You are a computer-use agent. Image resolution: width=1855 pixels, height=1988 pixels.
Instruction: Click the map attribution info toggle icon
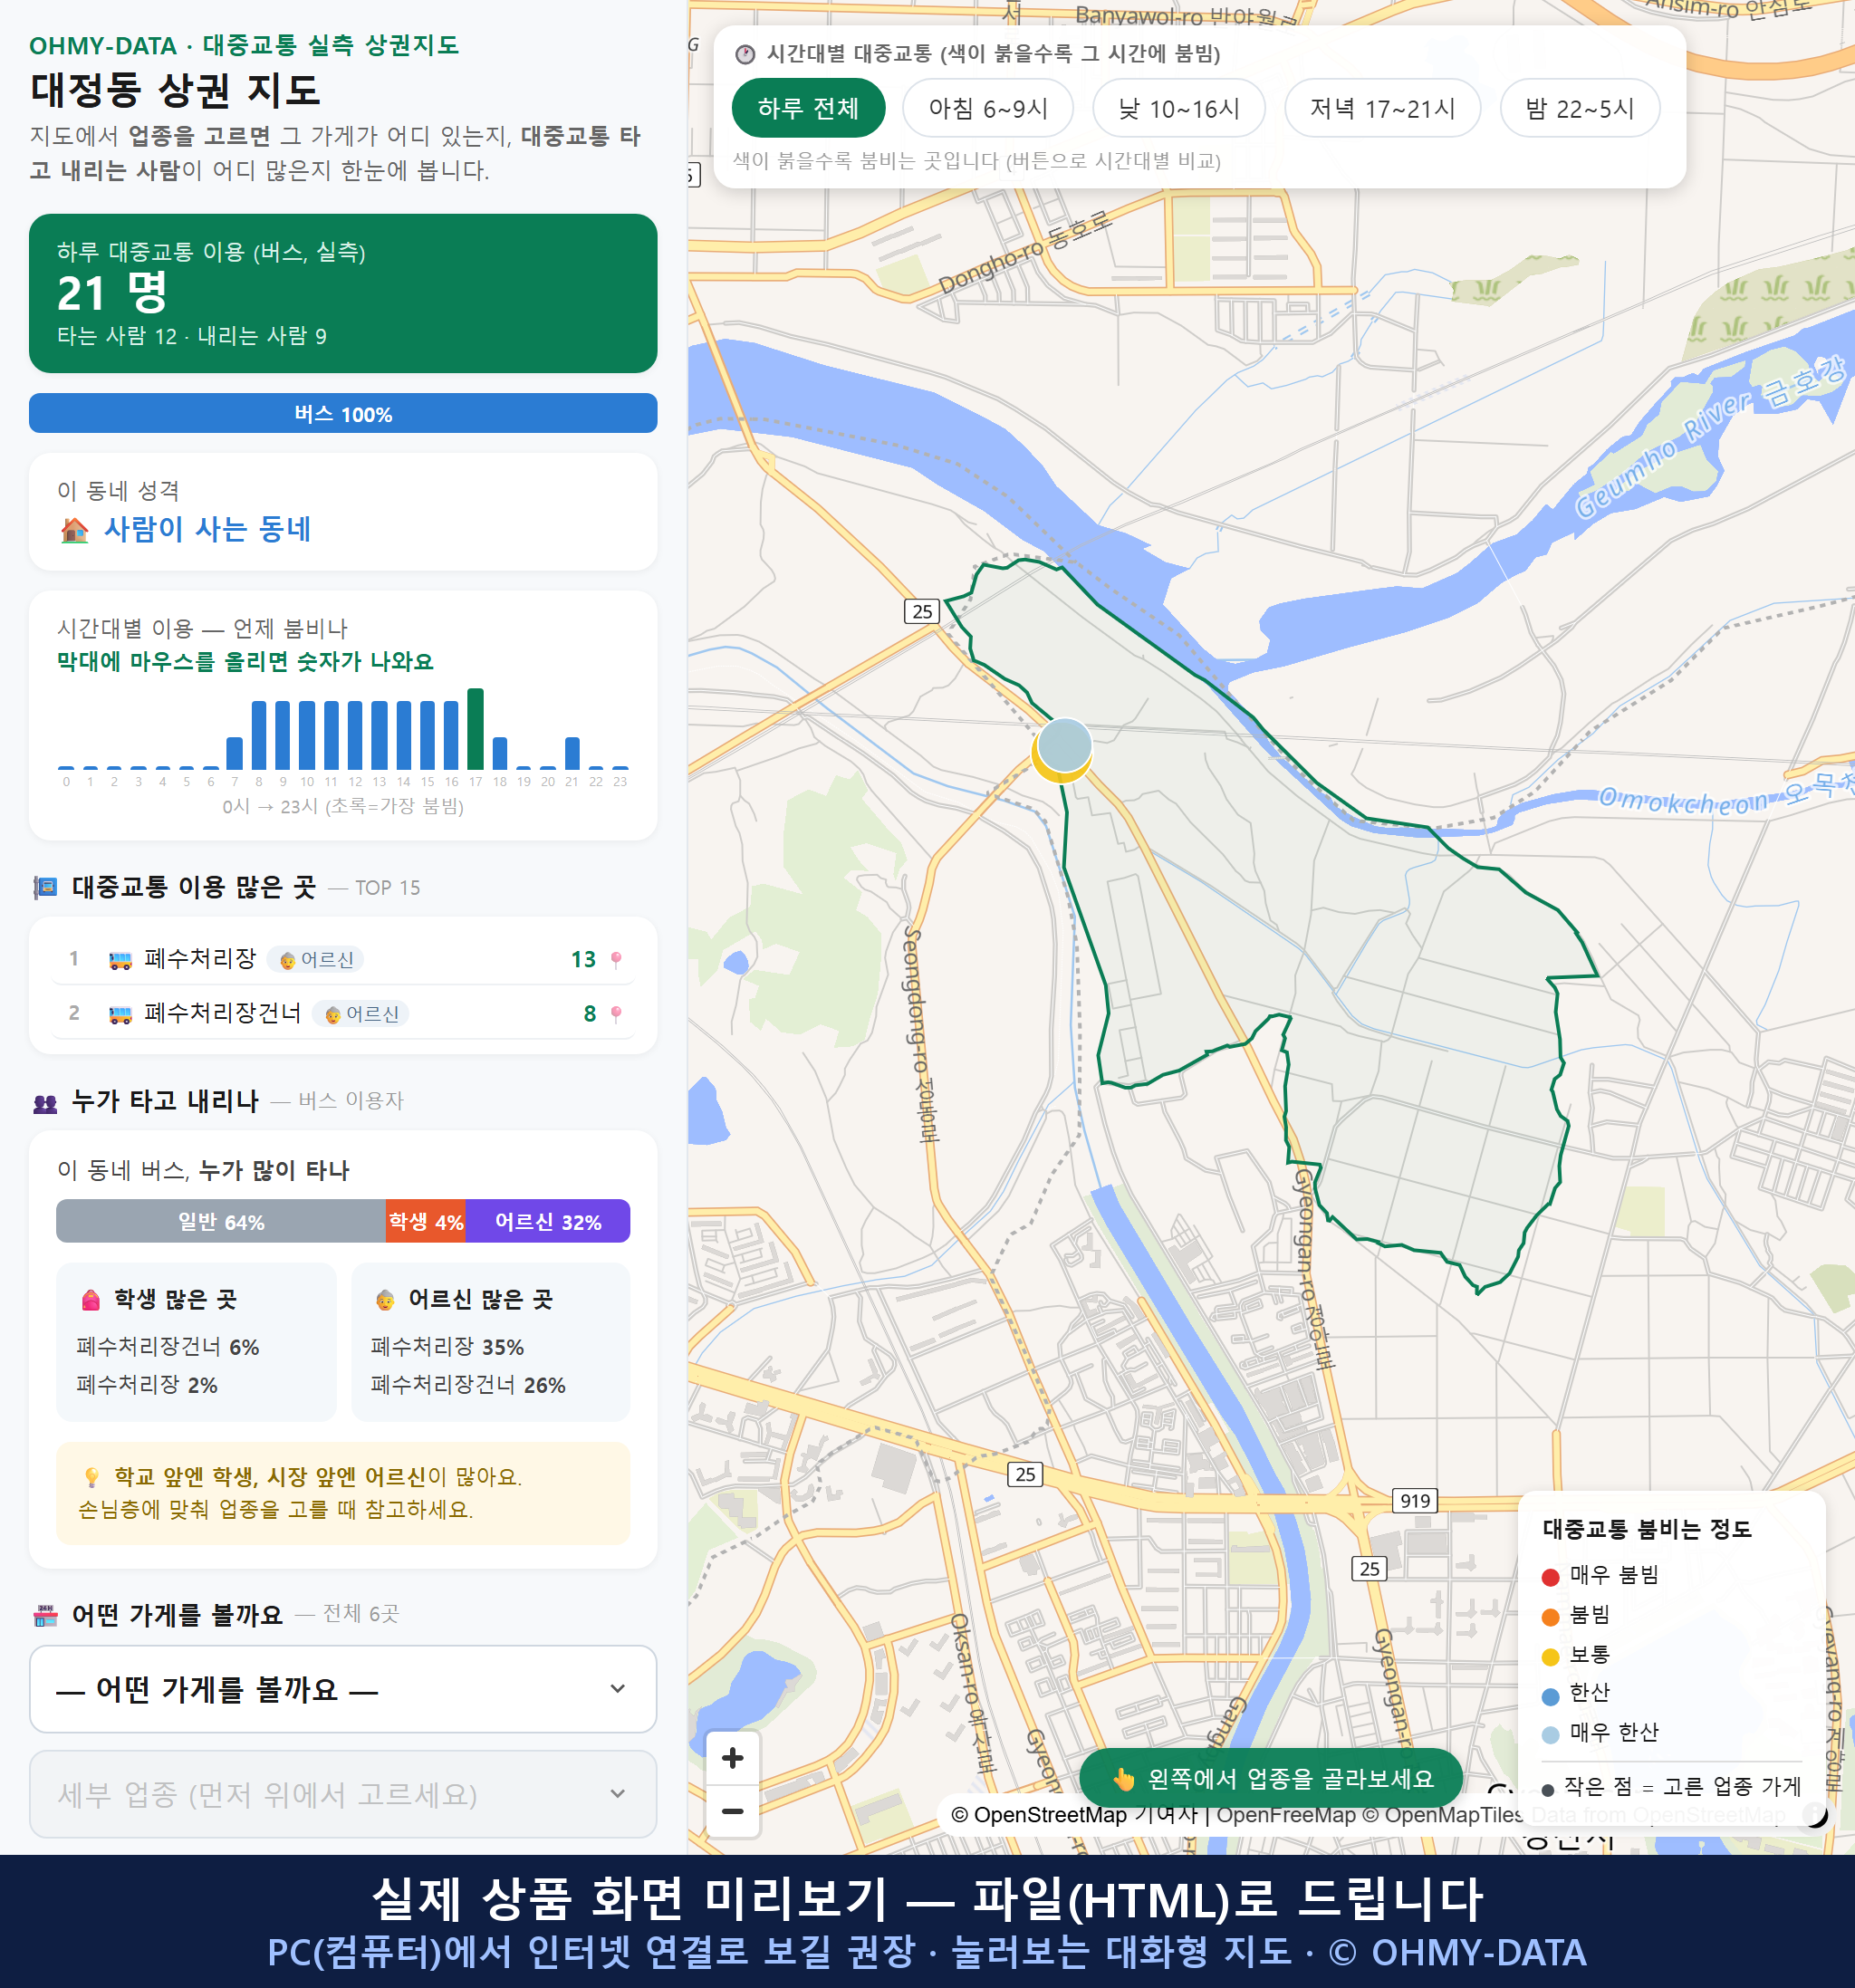(x=1814, y=1814)
